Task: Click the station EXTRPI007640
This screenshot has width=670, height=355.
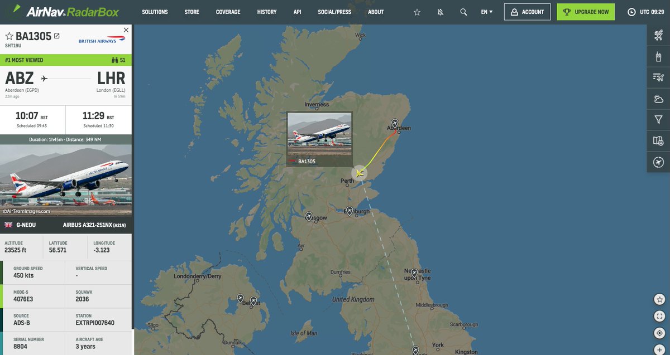Action: (95, 323)
